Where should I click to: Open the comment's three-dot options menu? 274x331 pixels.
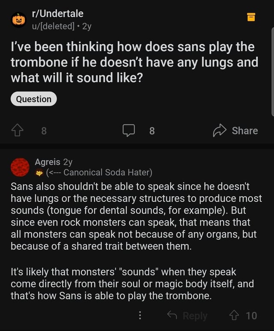point(139,316)
